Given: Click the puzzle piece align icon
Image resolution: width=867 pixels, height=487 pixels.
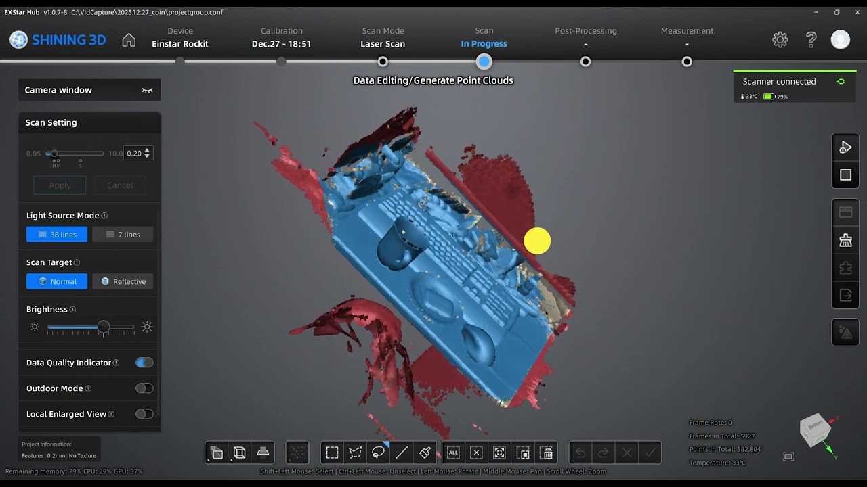Looking at the screenshot, I should point(845,268).
